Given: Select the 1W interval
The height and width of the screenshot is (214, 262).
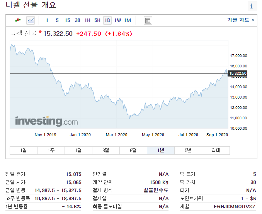Looking at the screenshot, I should click(x=117, y=20).
